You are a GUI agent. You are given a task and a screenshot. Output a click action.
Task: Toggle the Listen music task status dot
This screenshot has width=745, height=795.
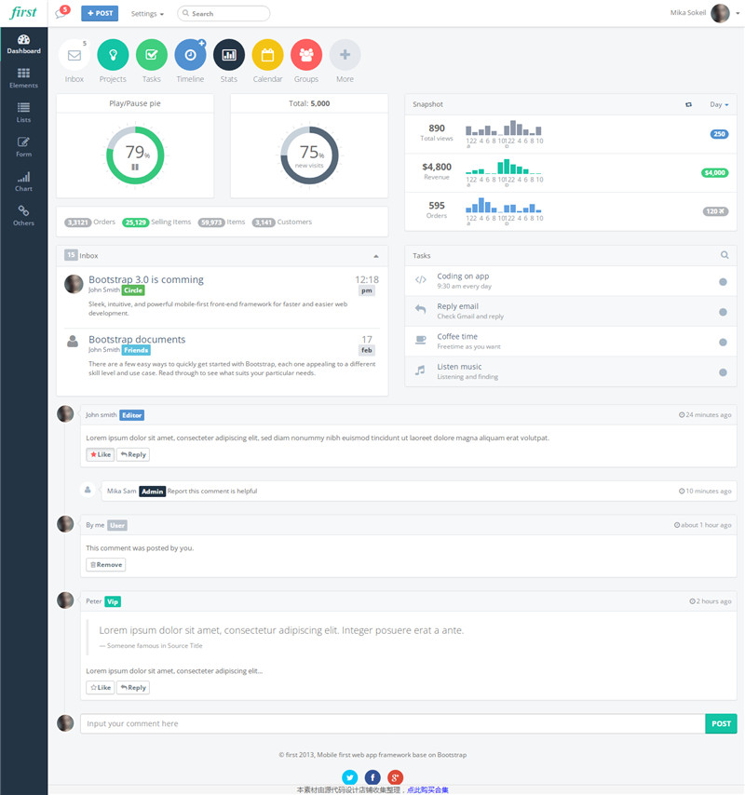point(724,372)
